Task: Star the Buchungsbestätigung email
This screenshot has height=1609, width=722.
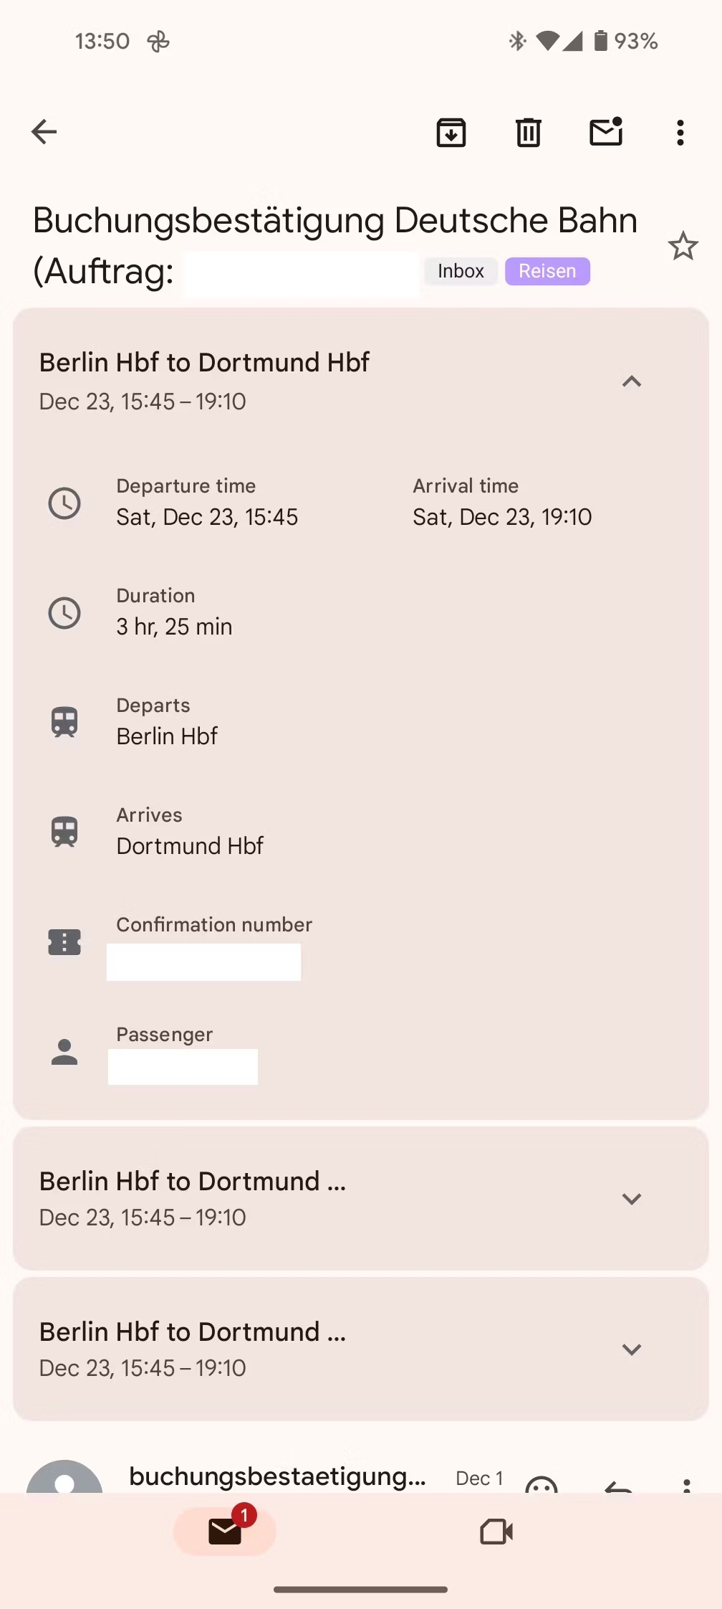Action: 683,247
